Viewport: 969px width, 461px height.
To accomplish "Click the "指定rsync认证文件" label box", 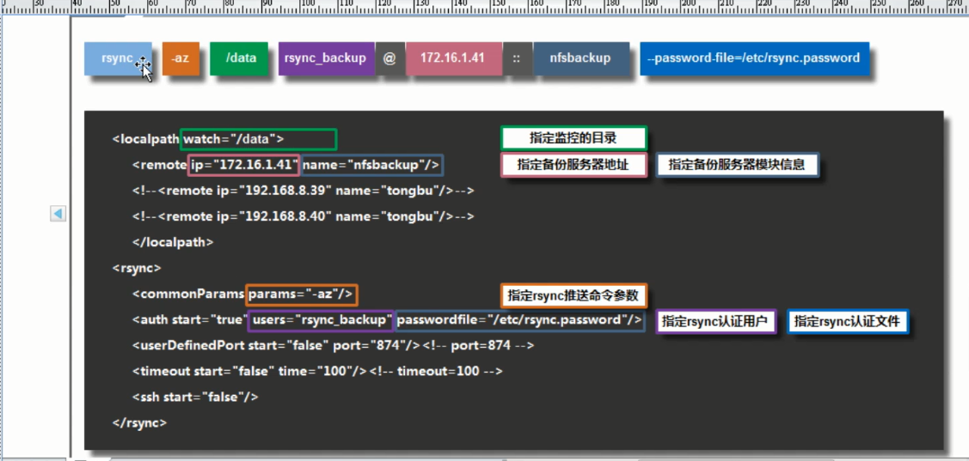I will pos(848,322).
